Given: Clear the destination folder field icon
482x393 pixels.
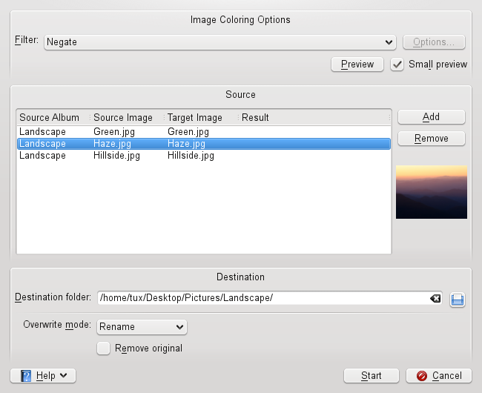Looking at the screenshot, I should tap(435, 298).
